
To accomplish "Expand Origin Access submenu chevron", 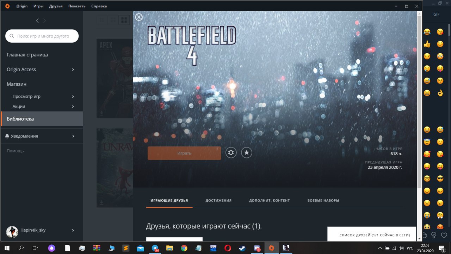I will pos(73,69).
